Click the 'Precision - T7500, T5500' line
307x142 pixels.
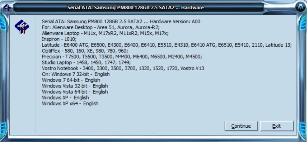[x=122, y=57]
